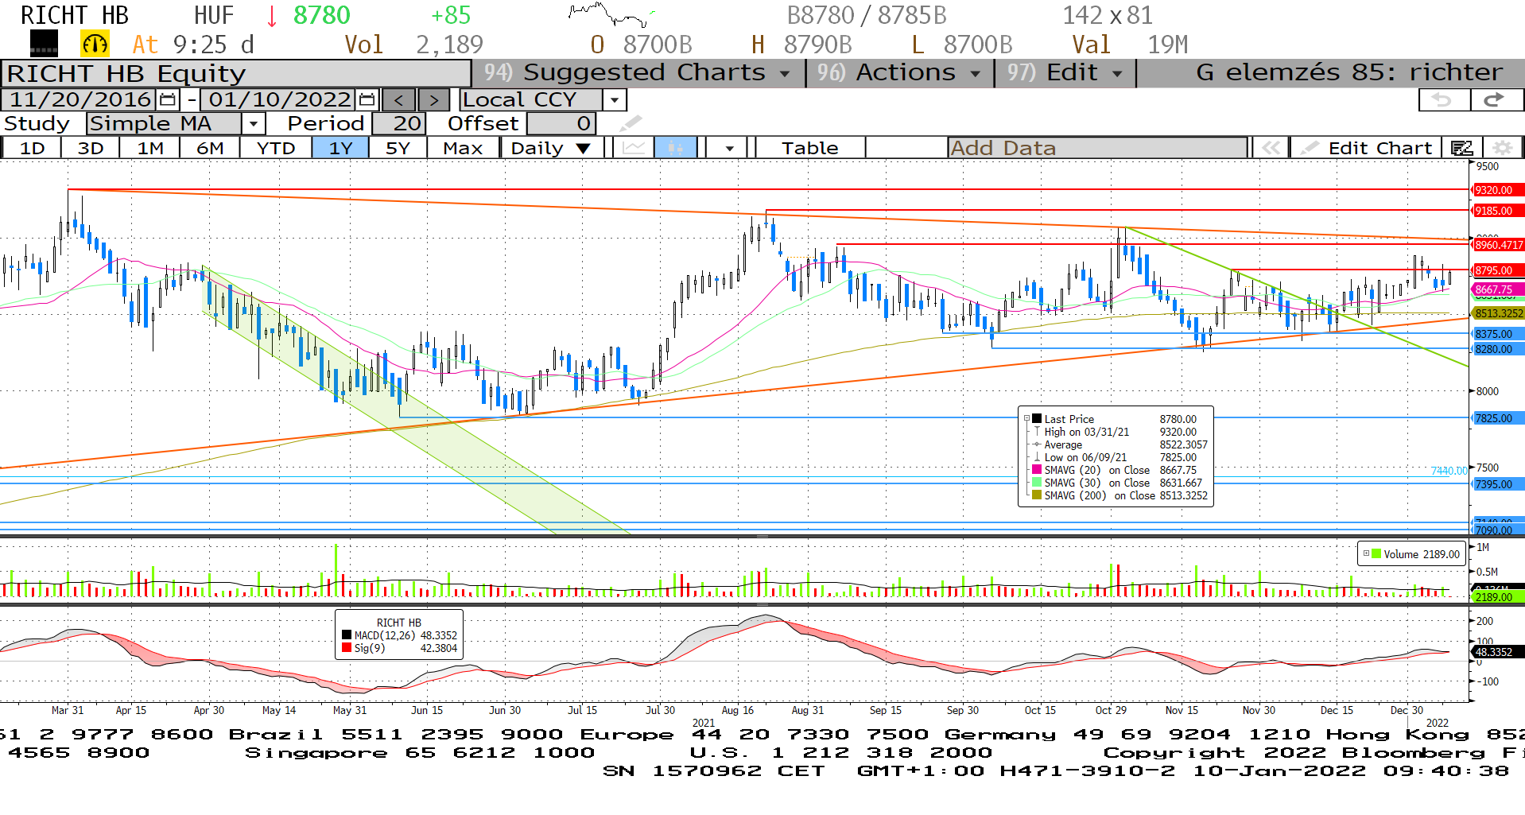Open the end date calendar picker
The width and height of the screenshot is (1525, 815).
(x=367, y=100)
